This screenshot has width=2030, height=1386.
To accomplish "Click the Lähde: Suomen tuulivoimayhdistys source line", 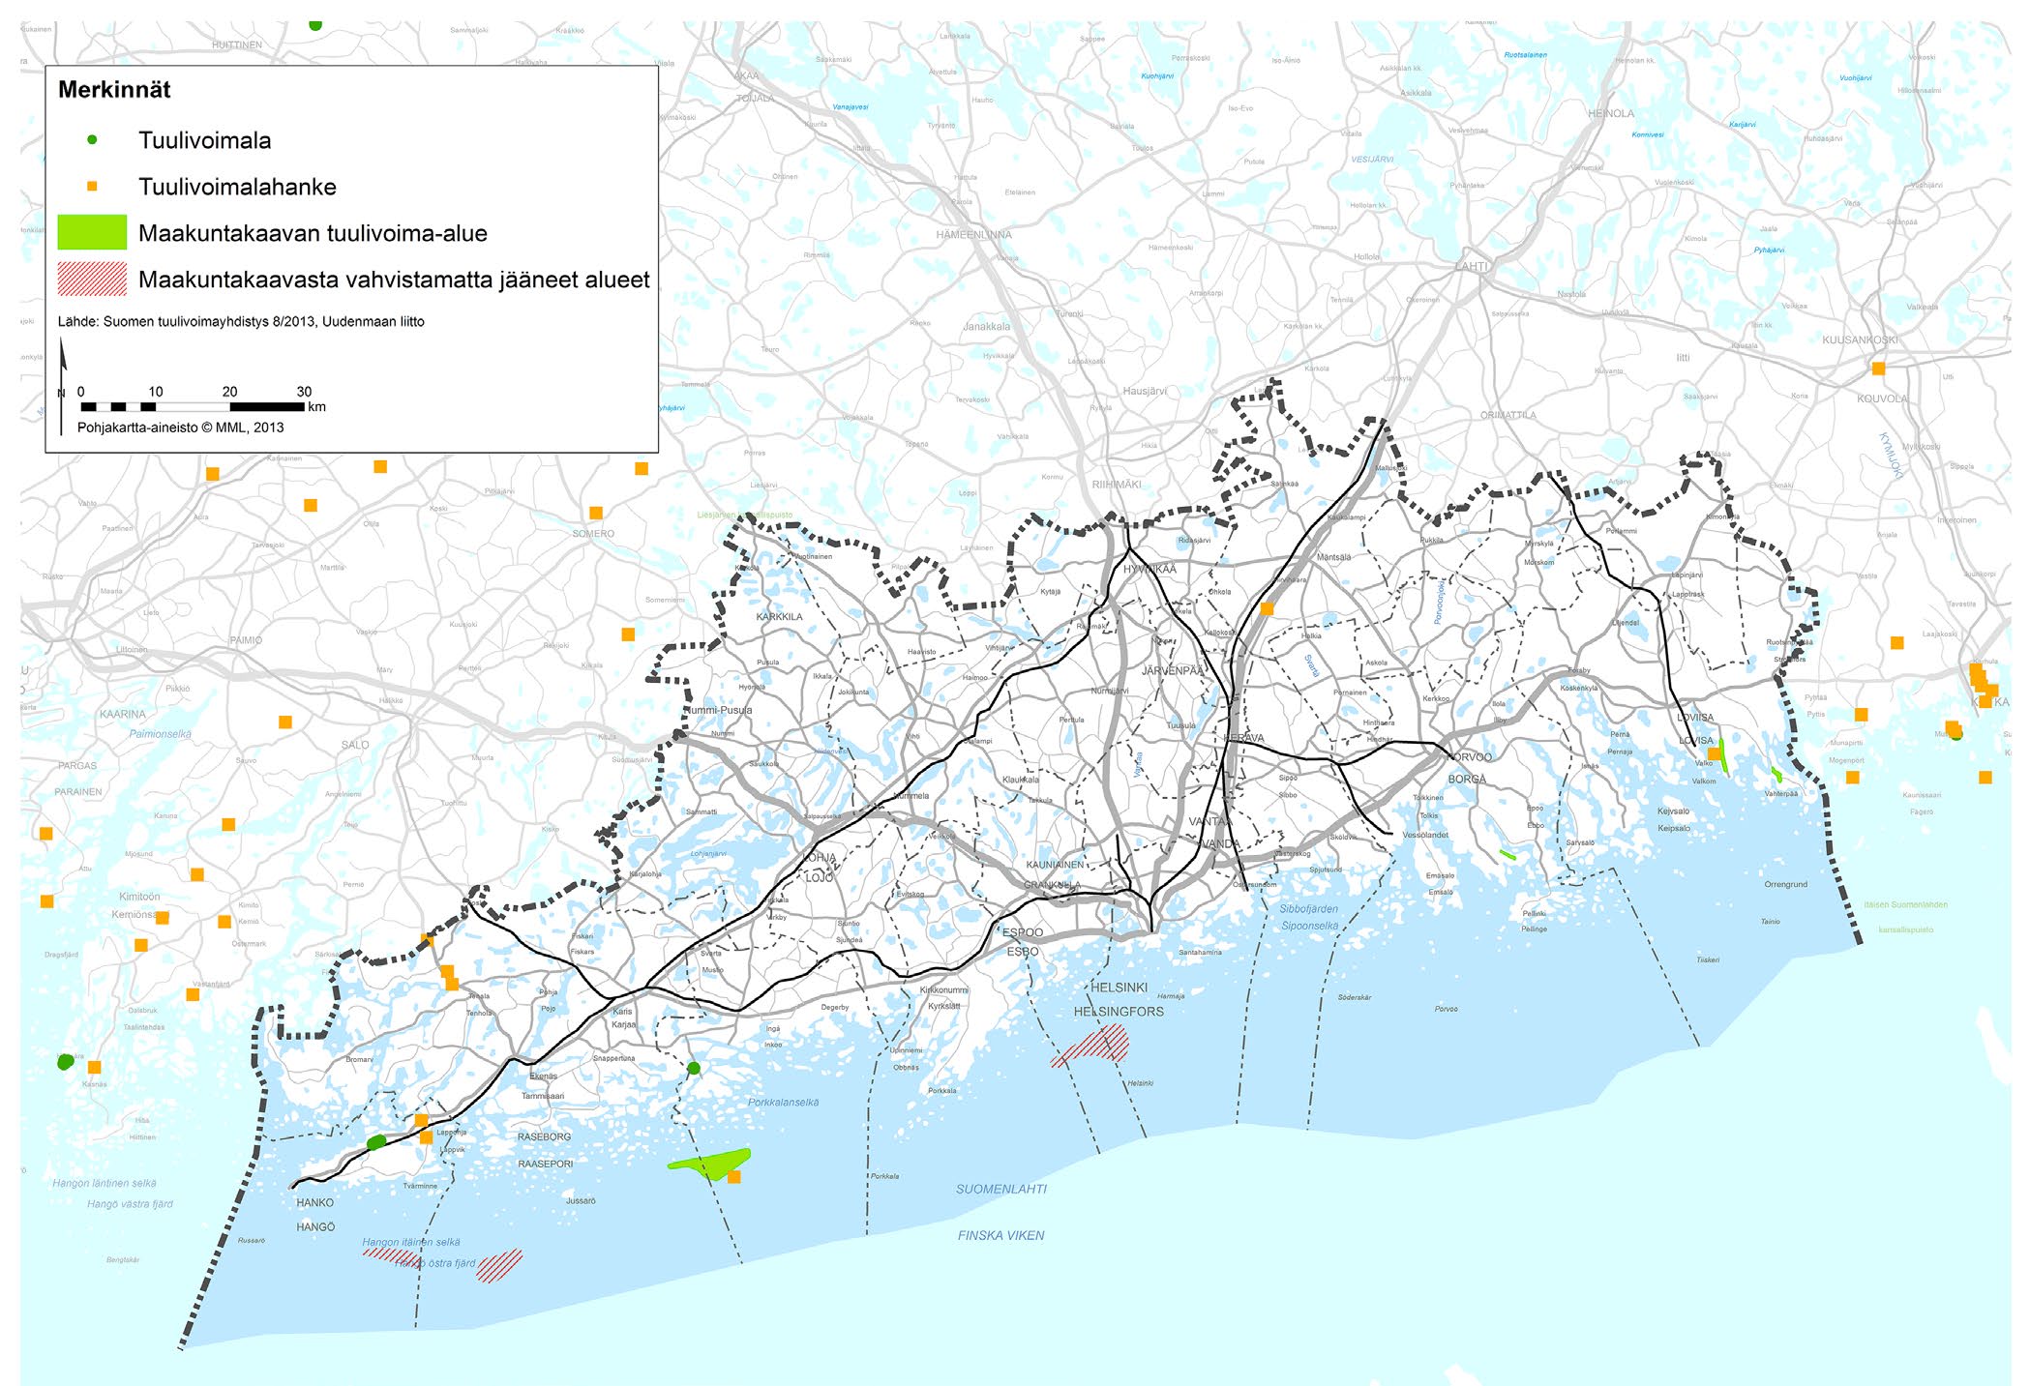I will [241, 321].
